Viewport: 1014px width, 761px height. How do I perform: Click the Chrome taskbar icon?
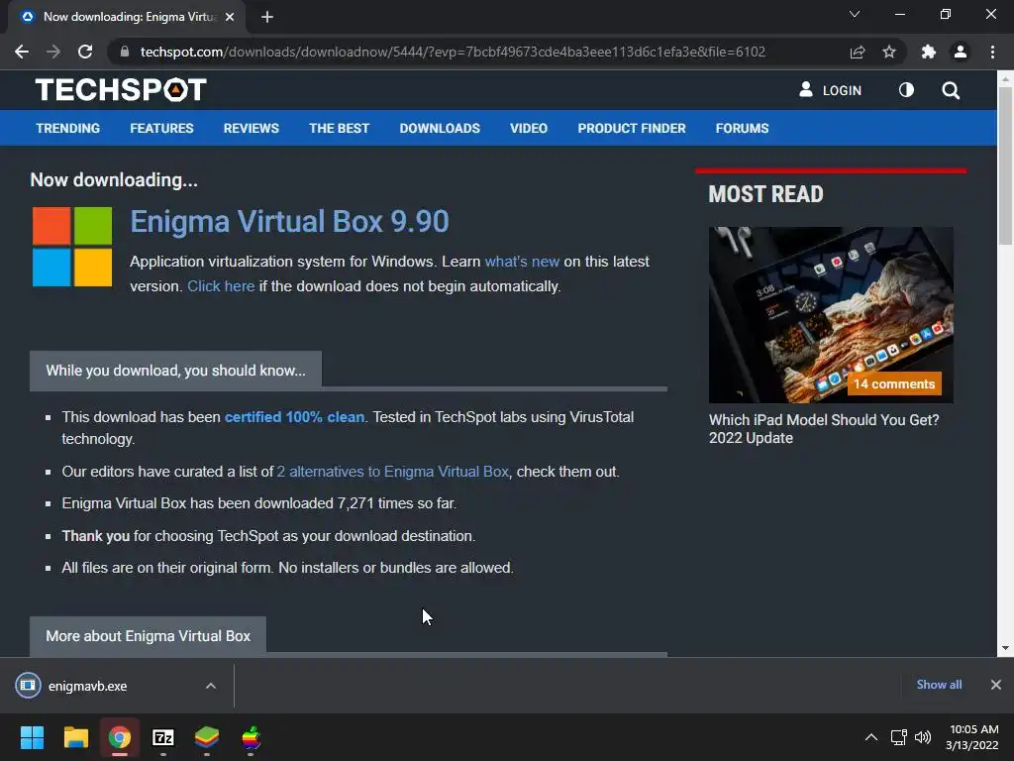pos(120,737)
